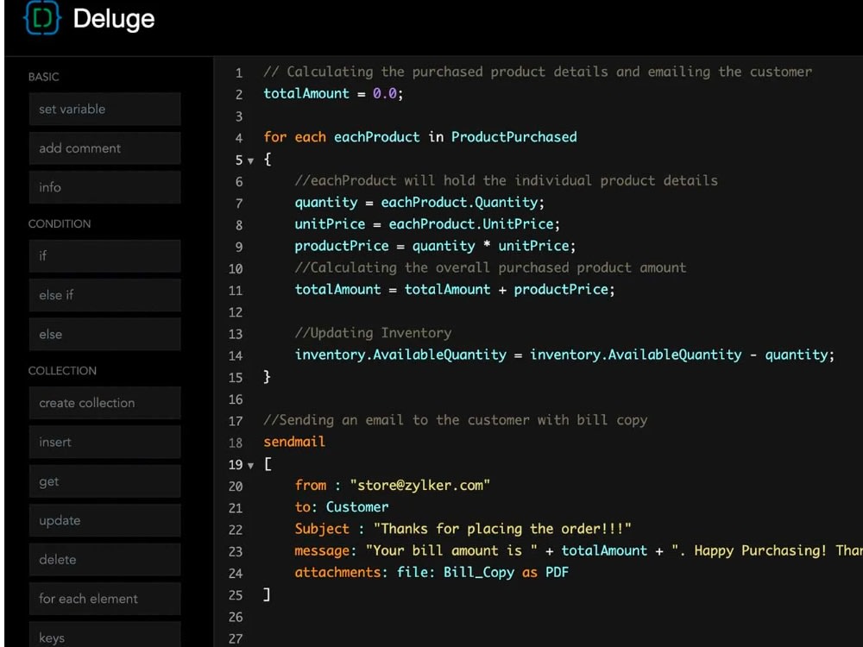Collapse the sendmail array at line 19
Screen dimensions: 863x647
tap(249, 464)
